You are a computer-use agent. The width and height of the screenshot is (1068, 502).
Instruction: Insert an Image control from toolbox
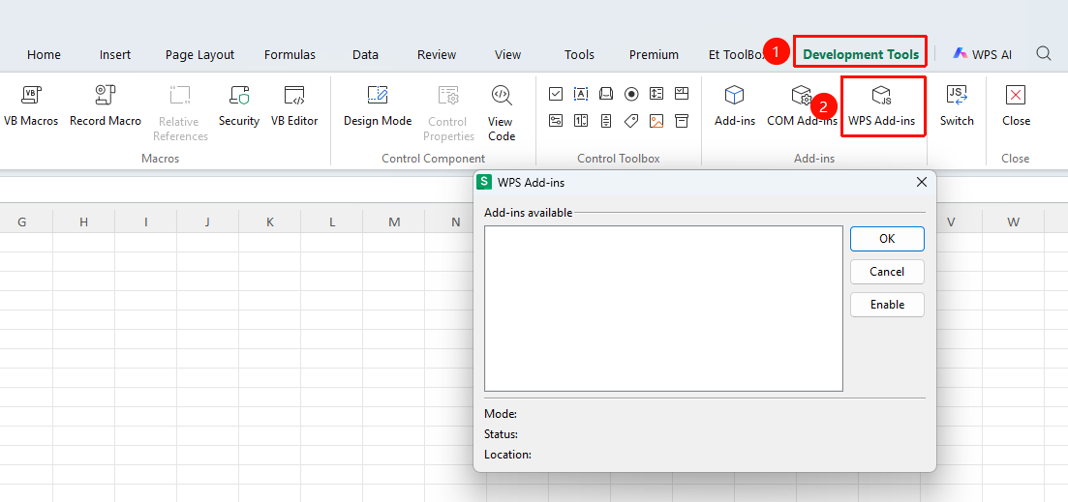point(656,121)
